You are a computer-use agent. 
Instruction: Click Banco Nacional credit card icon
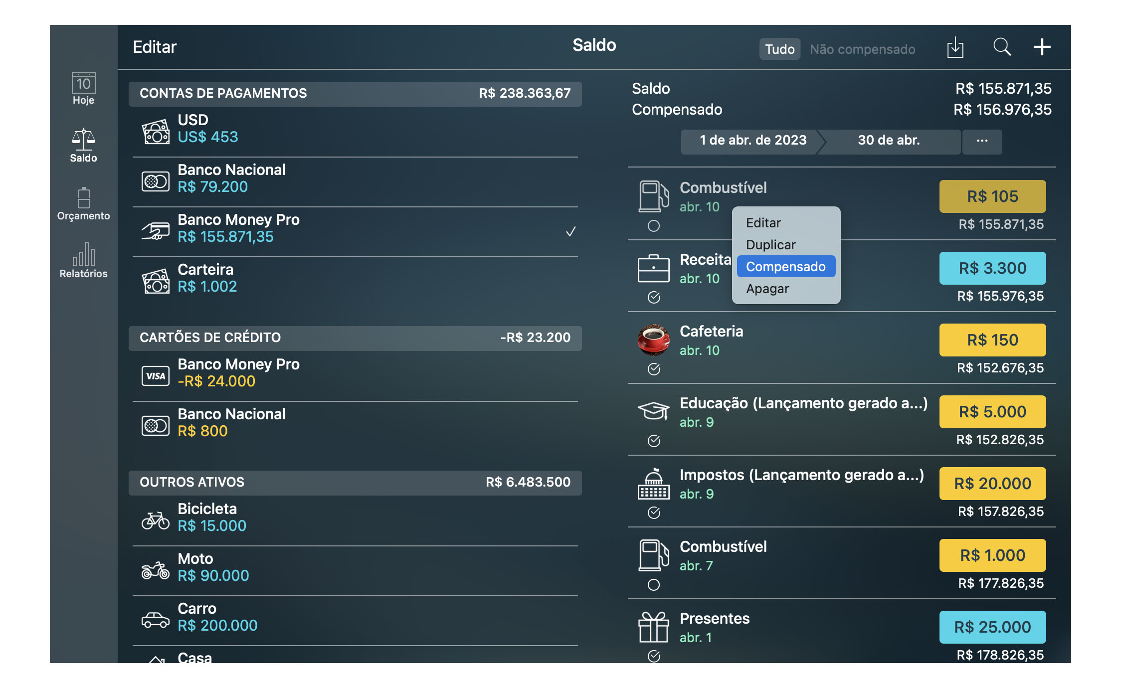coord(156,426)
